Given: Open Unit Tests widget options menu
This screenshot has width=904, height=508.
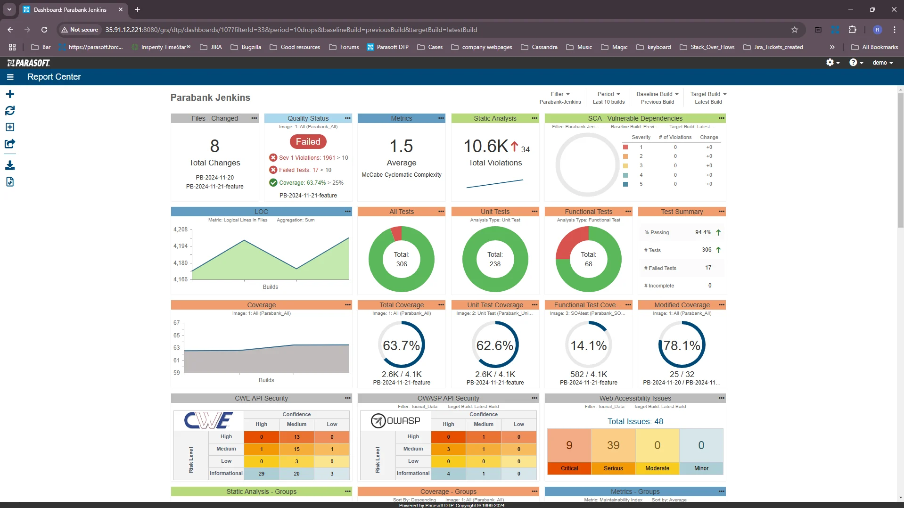Looking at the screenshot, I should coord(534,212).
